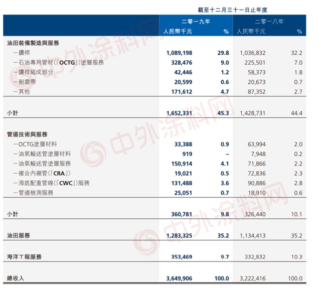Click the 鑽桿 row label
Viewport: 321px width, 288px height.
(x=22, y=53)
